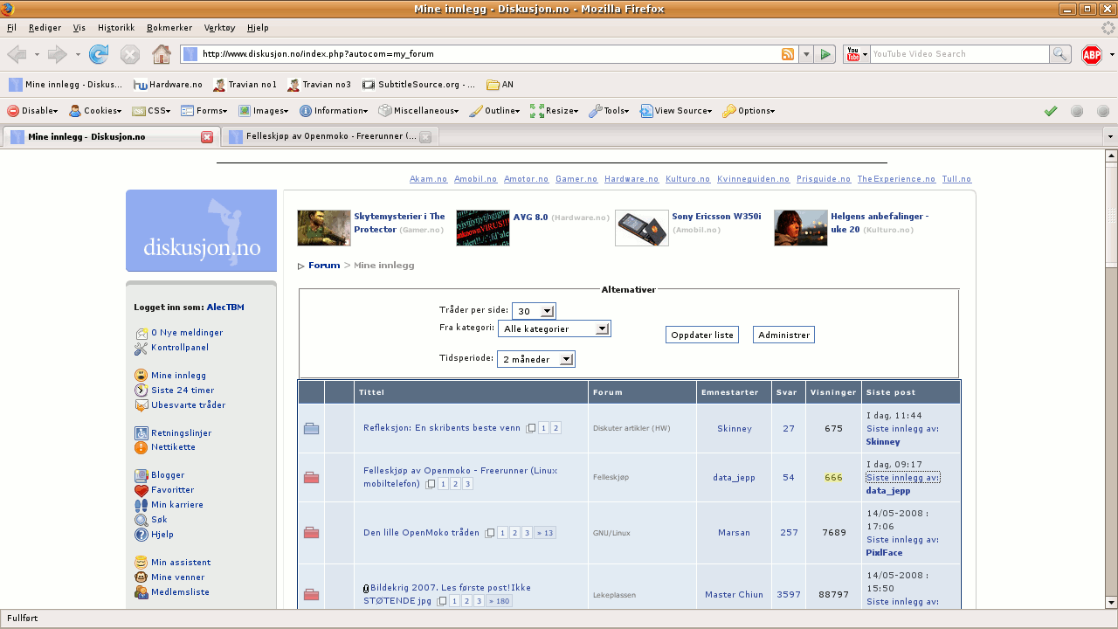
Task: Click the Home icon in navigation toolbar
Action: tap(161, 55)
